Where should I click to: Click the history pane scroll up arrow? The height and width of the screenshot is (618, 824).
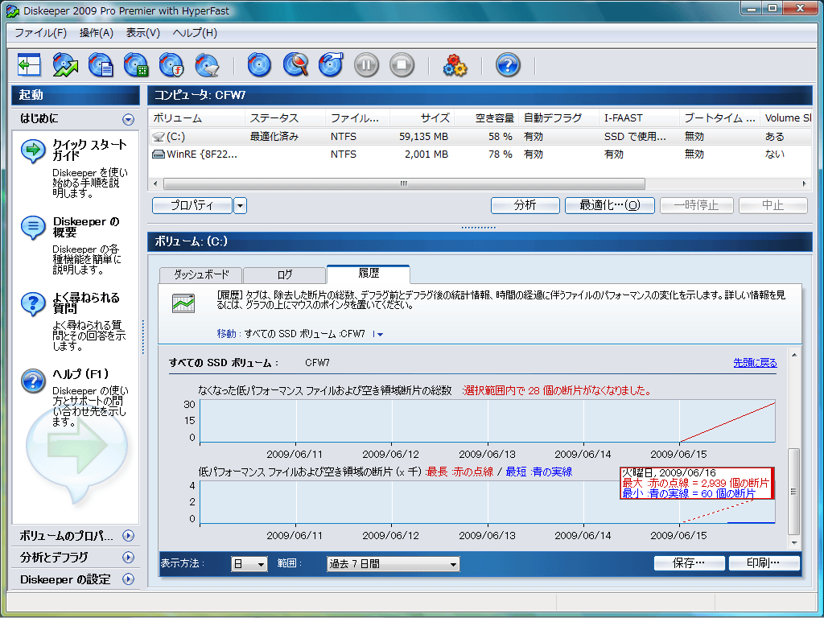coord(793,355)
